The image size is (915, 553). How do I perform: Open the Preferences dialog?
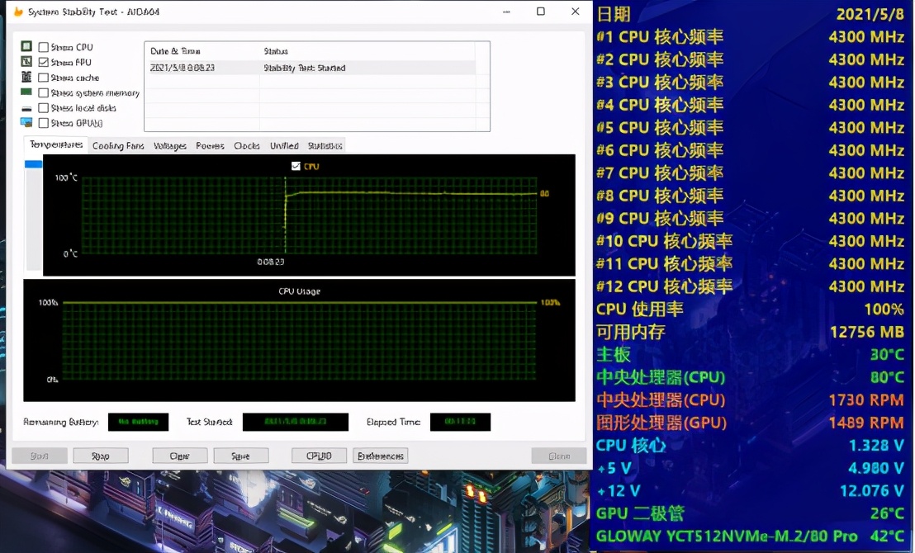click(x=380, y=456)
